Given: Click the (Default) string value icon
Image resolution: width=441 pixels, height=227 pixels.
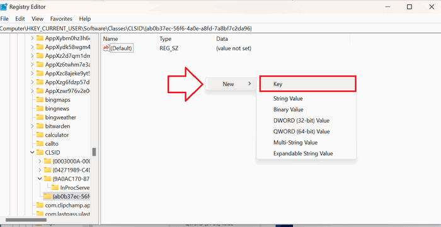Looking at the screenshot, I should click(106, 48).
